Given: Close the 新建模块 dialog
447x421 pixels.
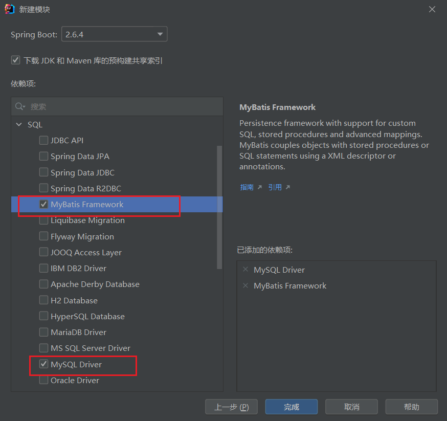Looking at the screenshot, I should coord(432,9).
